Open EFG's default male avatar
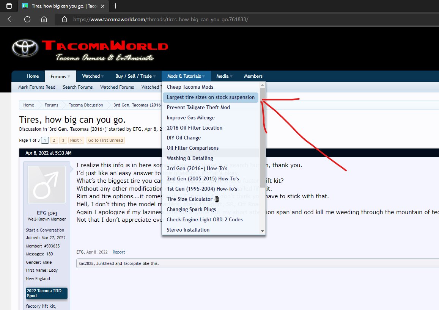 click(x=47, y=185)
